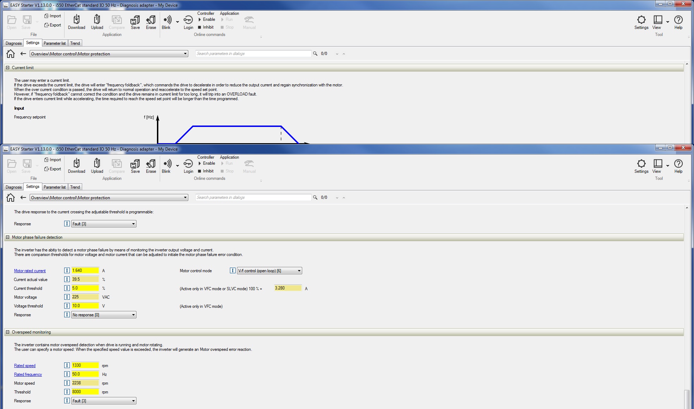
Task: Switch to Trend tab in the upper window
Action: coord(75,43)
